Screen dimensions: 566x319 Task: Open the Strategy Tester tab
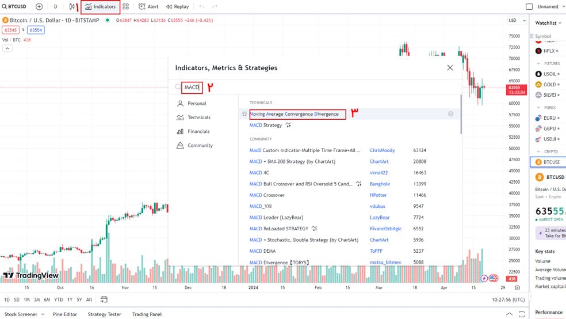[x=104, y=314]
